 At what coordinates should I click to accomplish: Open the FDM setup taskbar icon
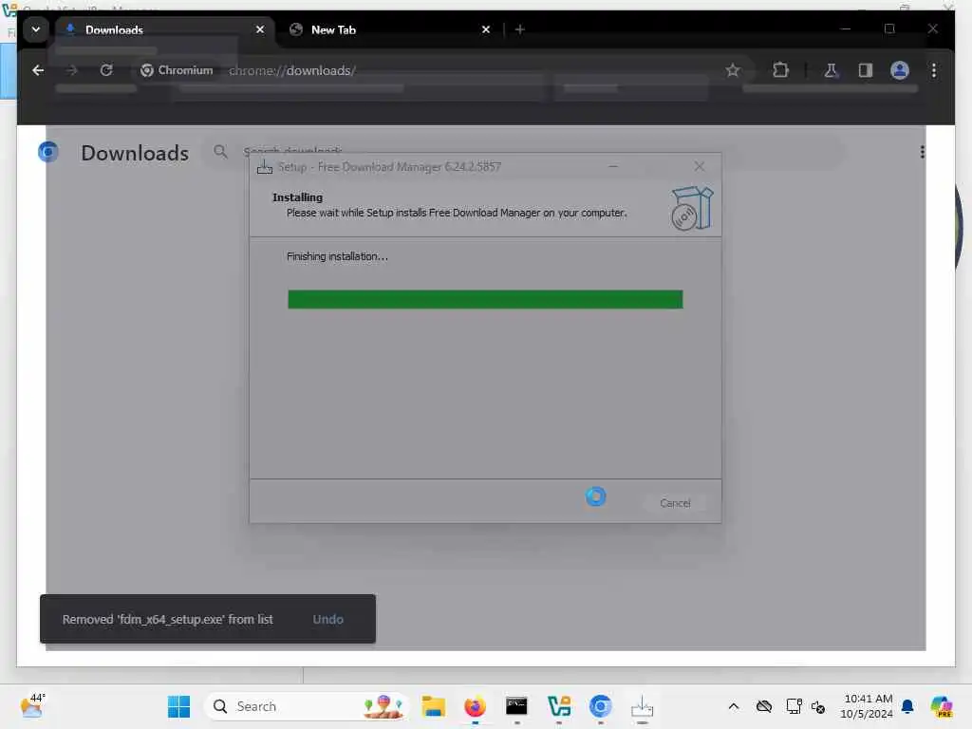642,706
